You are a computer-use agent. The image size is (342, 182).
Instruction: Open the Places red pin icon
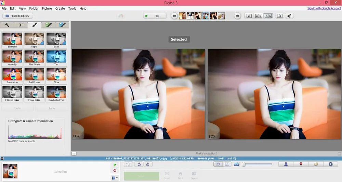301,164
